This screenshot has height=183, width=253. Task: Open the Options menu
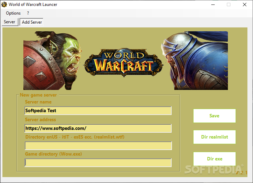point(13,13)
